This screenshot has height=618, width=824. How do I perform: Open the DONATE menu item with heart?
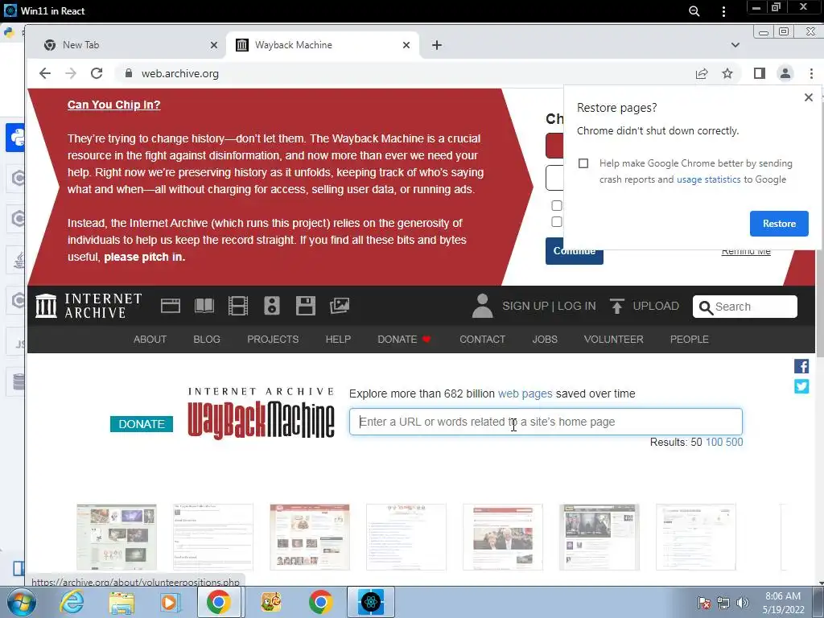(404, 340)
